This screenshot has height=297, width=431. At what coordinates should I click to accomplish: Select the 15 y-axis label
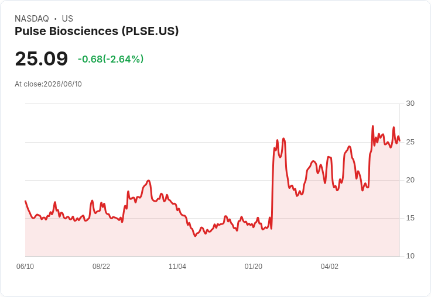coord(410,218)
